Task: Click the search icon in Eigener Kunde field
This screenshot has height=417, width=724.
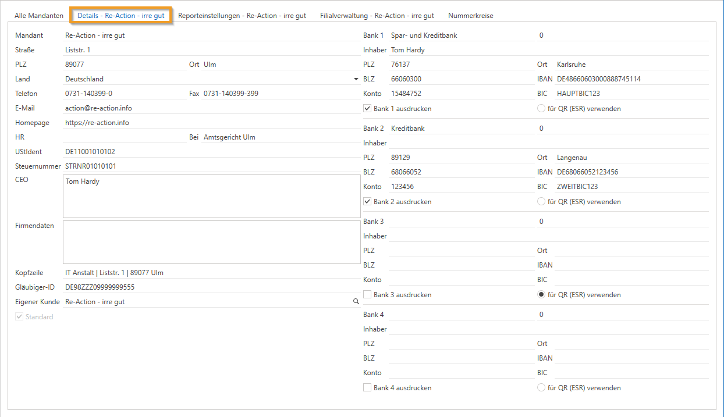Action: (x=356, y=302)
